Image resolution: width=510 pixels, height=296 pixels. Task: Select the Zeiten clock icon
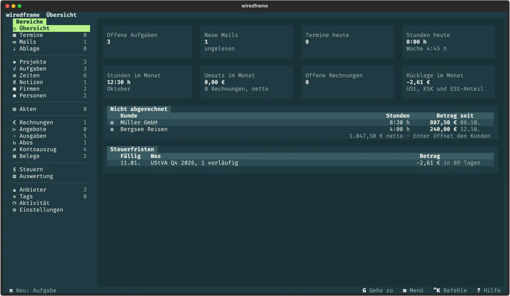click(x=14, y=75)
